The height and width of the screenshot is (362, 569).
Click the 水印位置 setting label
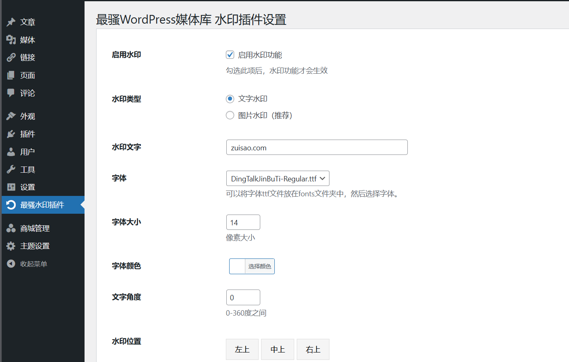click(x=126, y=341)
